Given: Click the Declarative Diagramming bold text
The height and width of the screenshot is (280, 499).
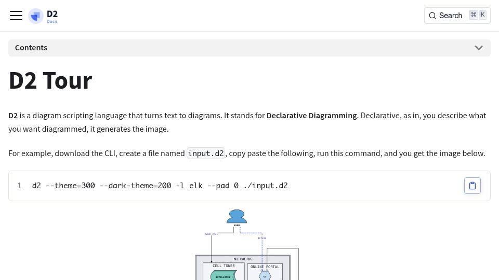Looking at the screenshot, I should click(311, 116).
